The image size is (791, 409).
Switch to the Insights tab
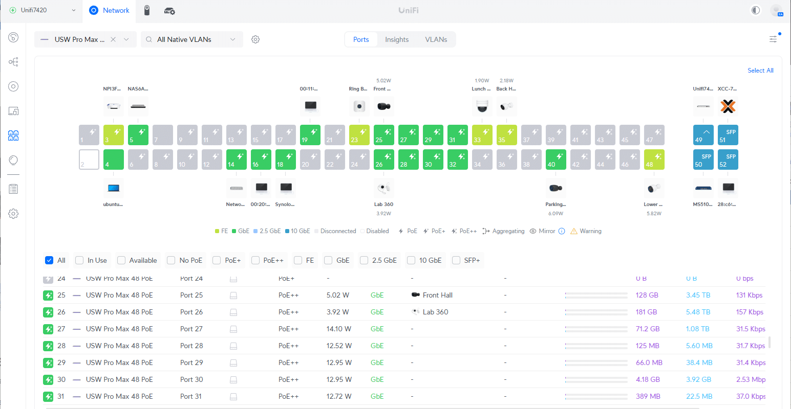coord(397,39)
